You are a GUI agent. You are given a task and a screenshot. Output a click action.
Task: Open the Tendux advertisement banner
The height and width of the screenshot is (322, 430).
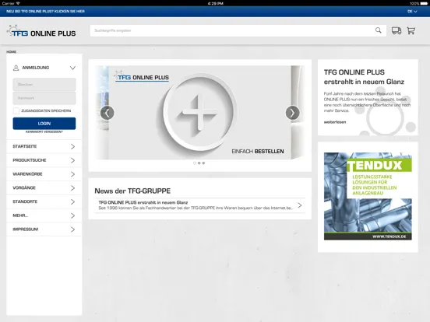[x=368, y=196]
